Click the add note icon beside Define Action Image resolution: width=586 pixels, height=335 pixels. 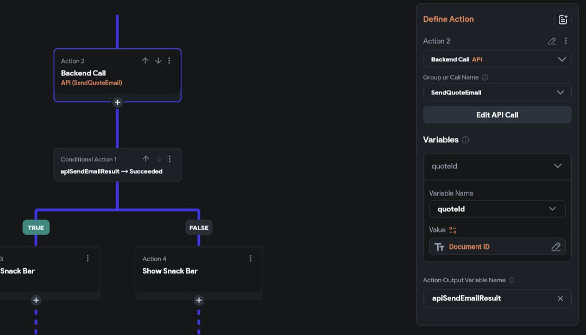(x=563, y=20)
